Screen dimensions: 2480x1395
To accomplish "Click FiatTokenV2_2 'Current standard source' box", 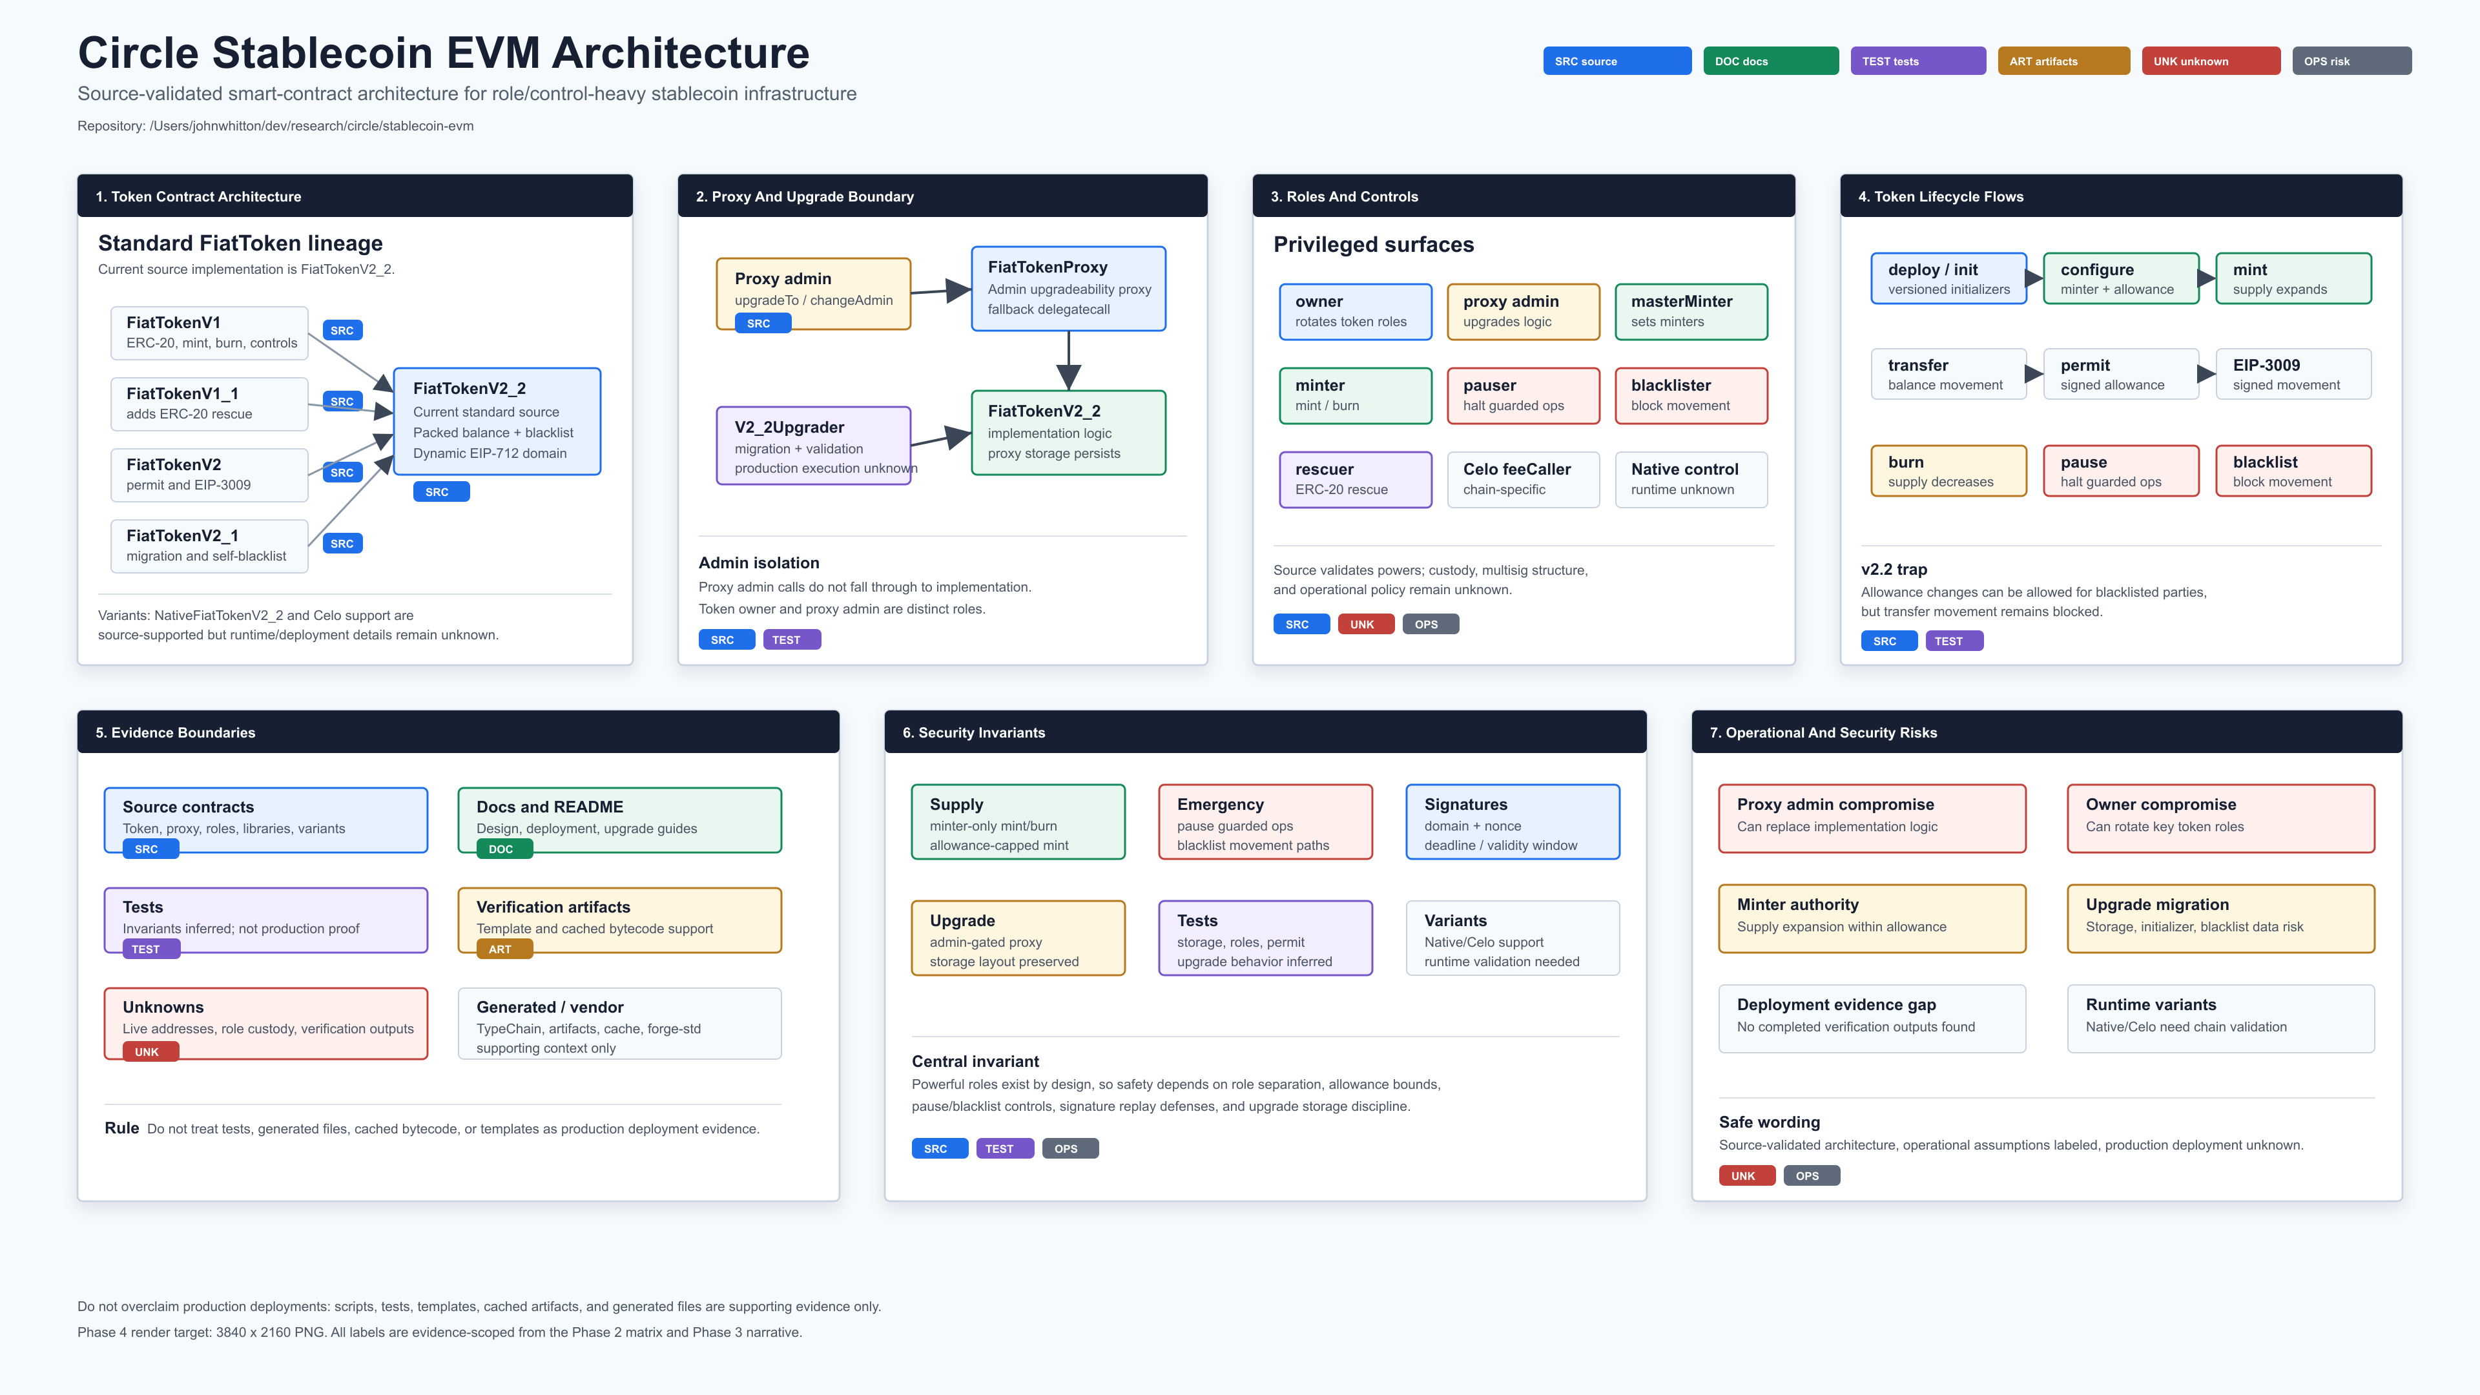I will 497,422.
